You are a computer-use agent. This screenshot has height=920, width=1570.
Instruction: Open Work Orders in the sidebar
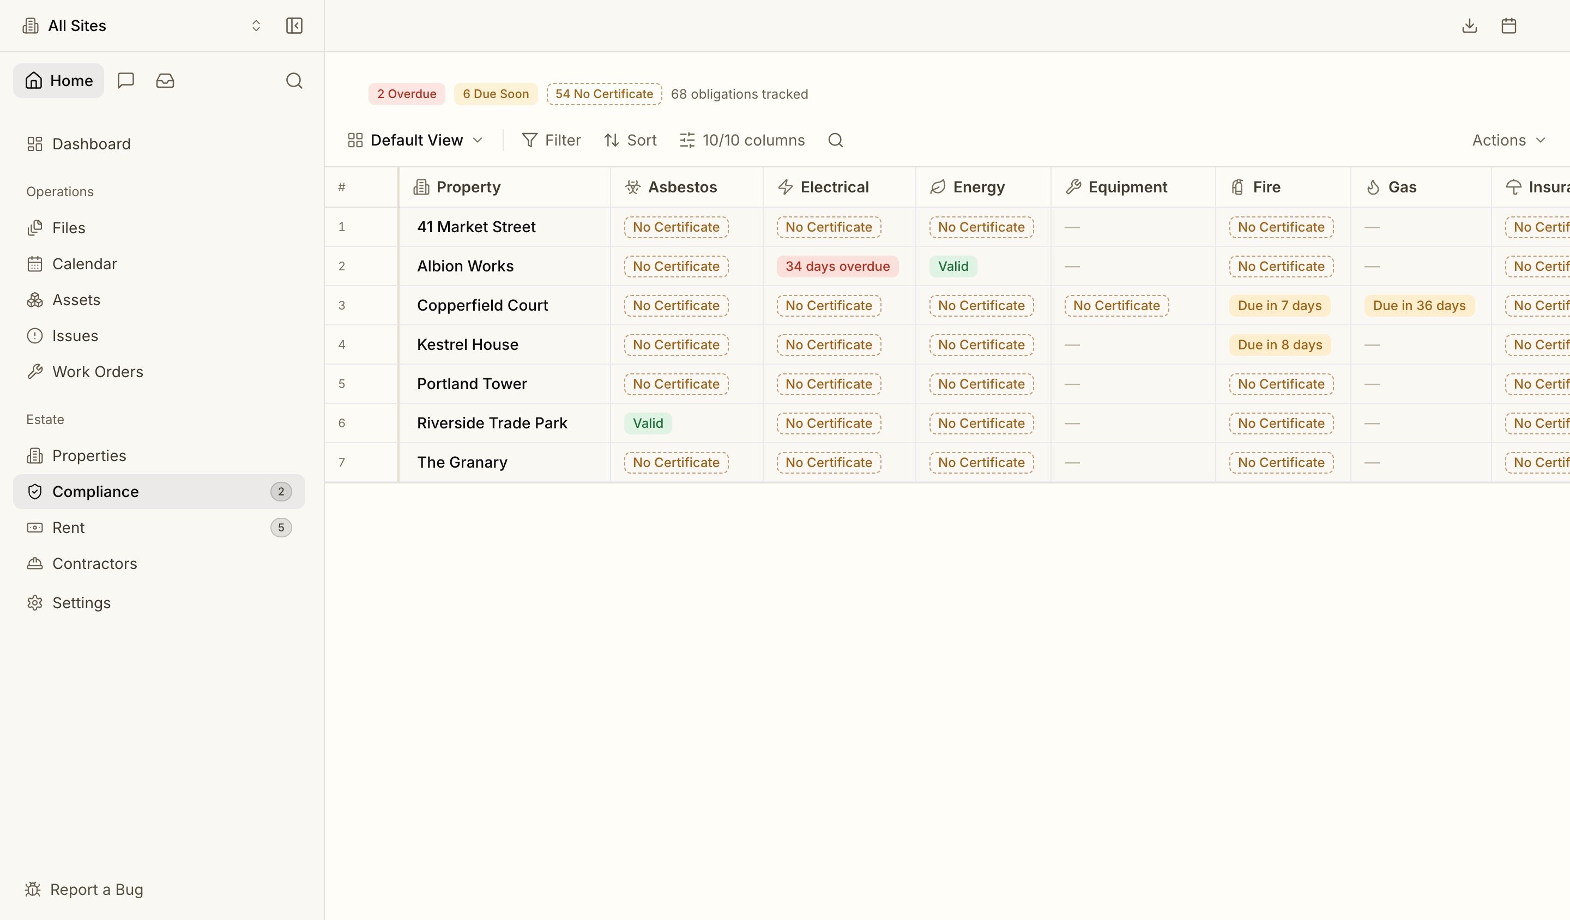pos(159,372)
